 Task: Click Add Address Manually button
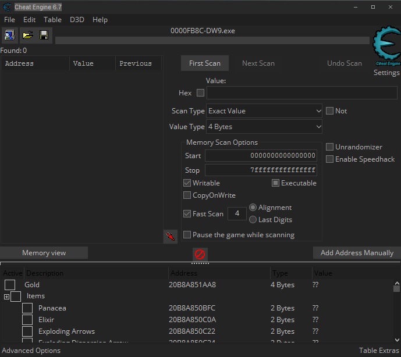point(357,253)
